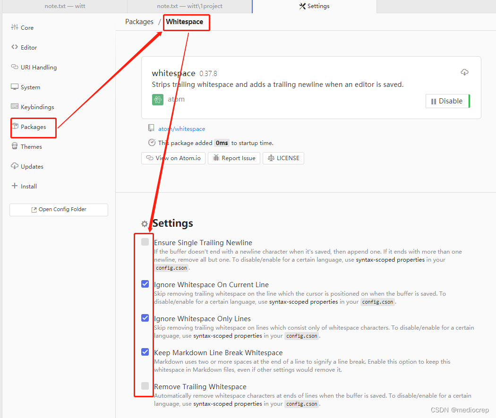496x418 pixels.
Task: Open the Editor settings section
Action: pyautogui.click(x=29, y=47)
